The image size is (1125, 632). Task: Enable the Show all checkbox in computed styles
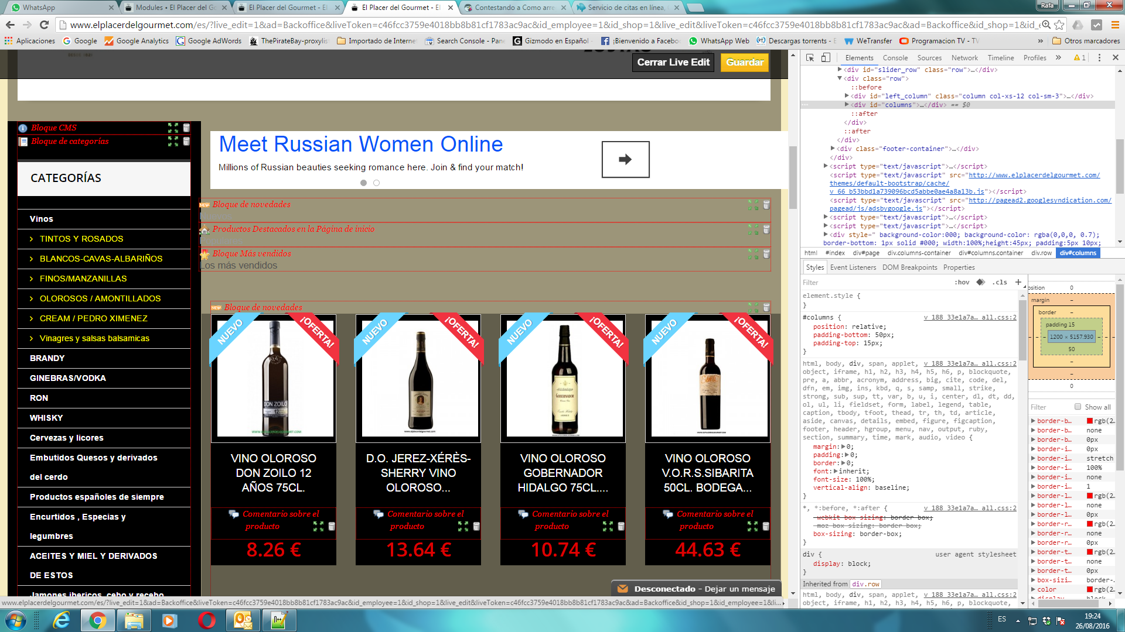(1078, 407)
